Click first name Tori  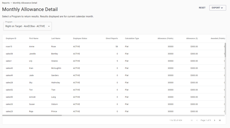[31, 90]
